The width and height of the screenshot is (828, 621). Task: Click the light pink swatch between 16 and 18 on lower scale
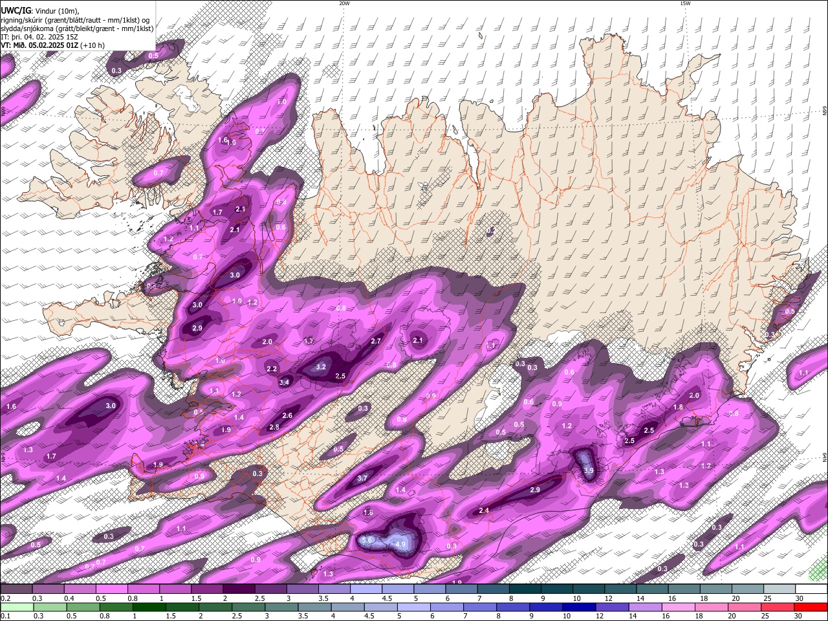coord(679,607)
